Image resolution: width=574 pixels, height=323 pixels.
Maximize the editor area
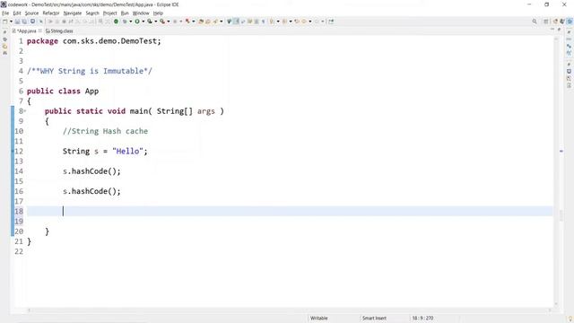point(559,30)
